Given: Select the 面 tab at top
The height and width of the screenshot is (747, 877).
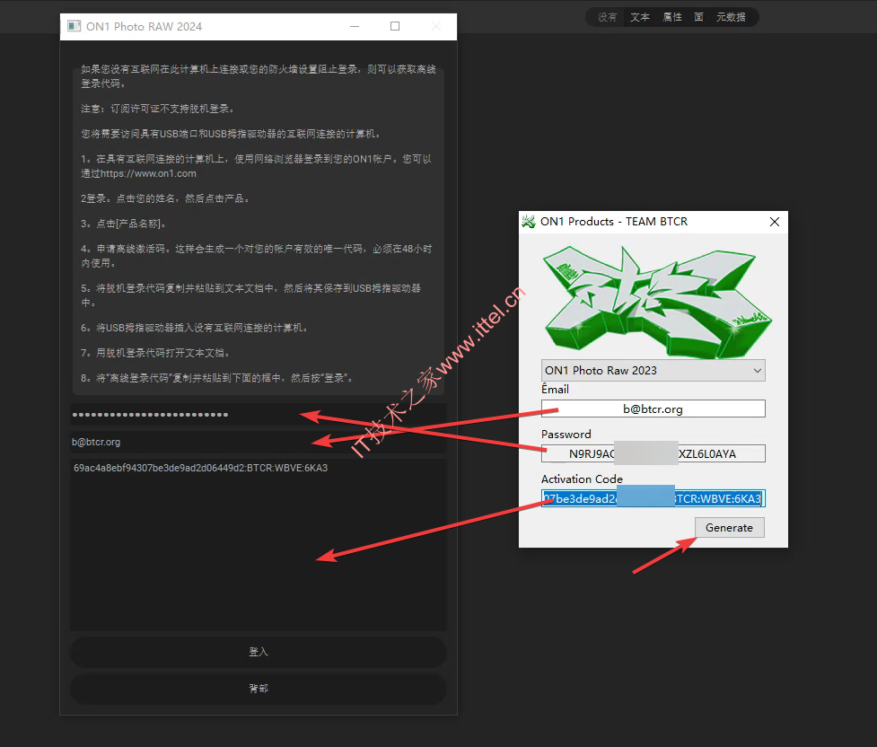Looking at the screenshot, I should pos(698,17).
